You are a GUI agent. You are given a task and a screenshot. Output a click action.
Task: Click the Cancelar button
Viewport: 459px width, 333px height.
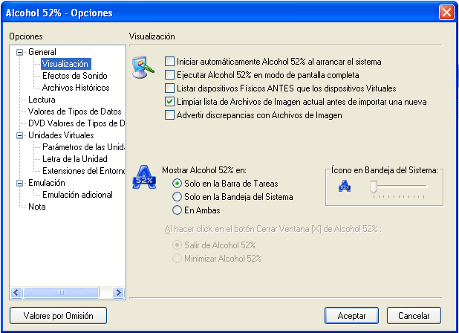[414, 315]
